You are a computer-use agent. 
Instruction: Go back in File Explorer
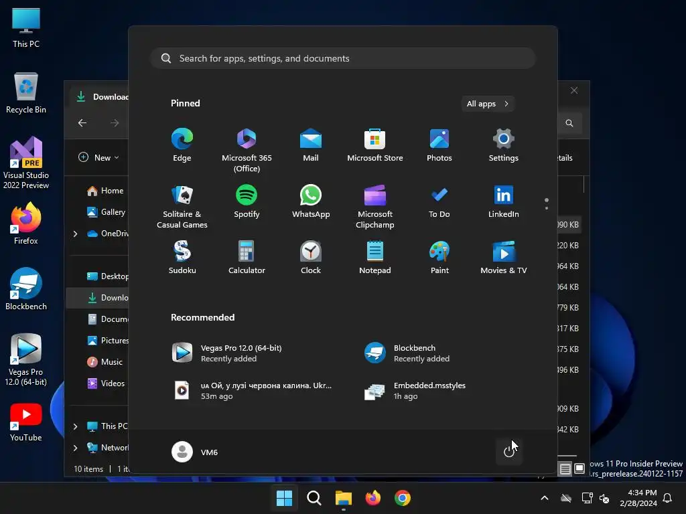click(x=82, y=123)
